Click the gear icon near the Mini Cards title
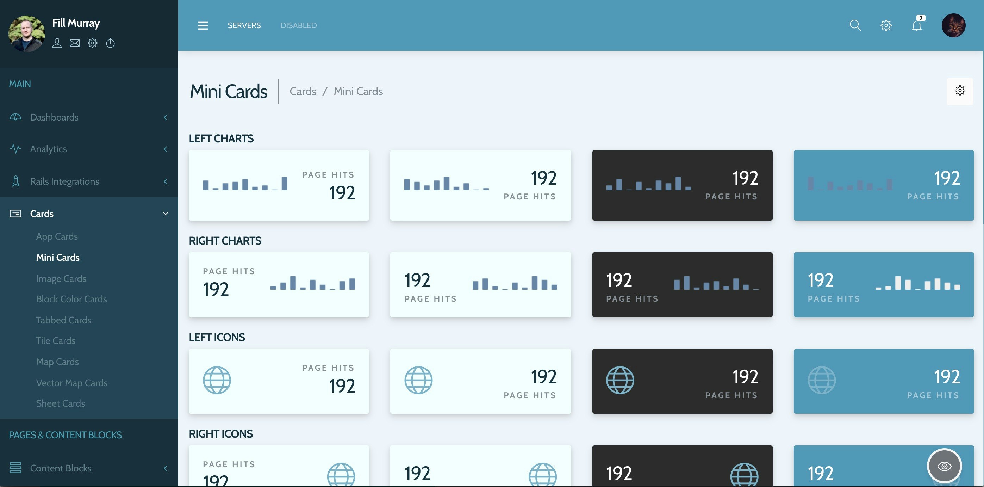The width and height of the screenshot is (984, 487). click(960, 91)
